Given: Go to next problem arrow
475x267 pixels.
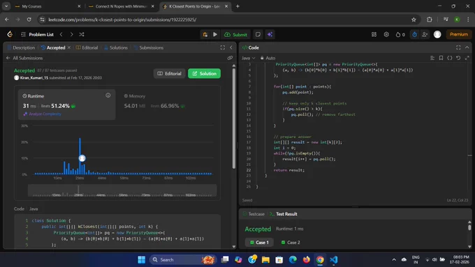Looking at the screenshot, I should point(71,34).
